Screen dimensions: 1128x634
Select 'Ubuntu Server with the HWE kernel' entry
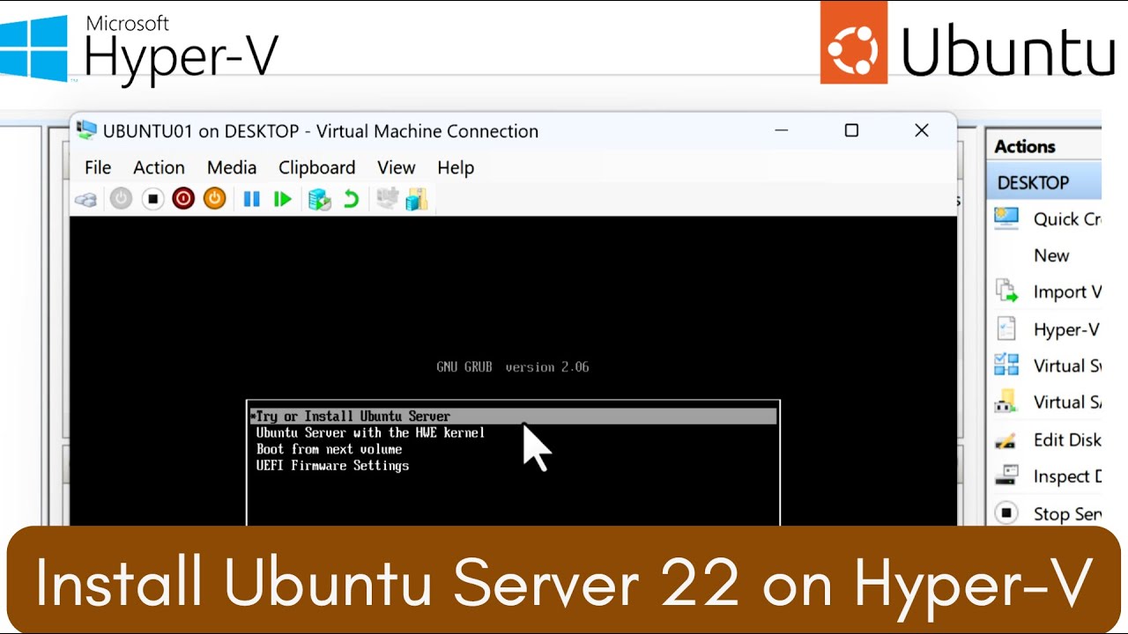(370, 432)
